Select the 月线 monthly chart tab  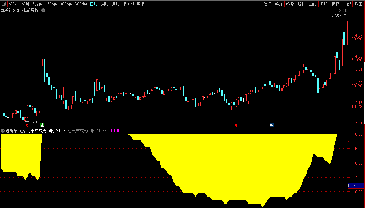pyautogui.click(x=116, y=4)
